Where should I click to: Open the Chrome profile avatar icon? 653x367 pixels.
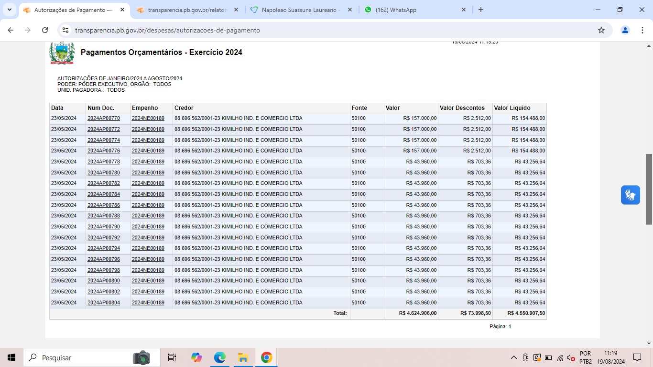pyautogui.click(x=625, y=30)
